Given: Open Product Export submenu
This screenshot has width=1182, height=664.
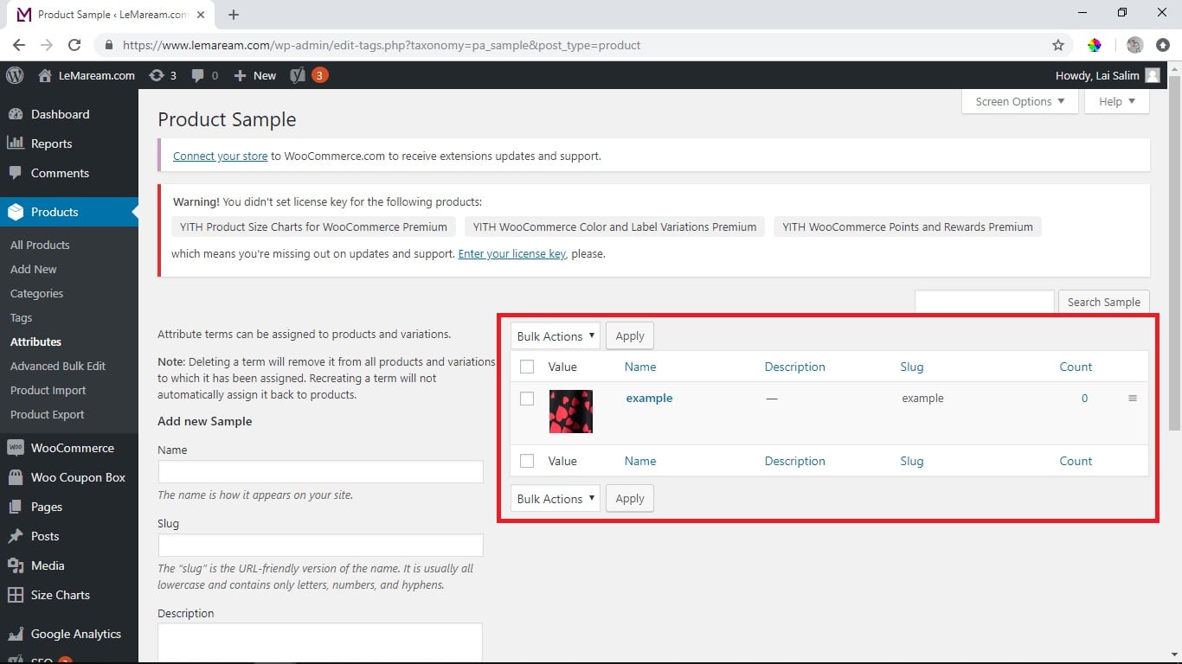Looking at the screenshot, I should [48, 414].
